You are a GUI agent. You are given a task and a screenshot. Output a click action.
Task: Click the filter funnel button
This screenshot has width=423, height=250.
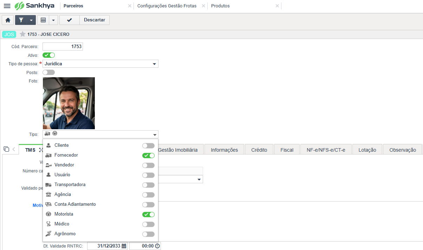click(21, 20)
